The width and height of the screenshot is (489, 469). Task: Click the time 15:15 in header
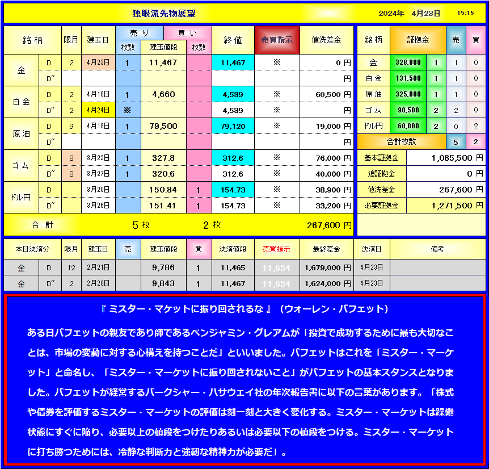465,13
